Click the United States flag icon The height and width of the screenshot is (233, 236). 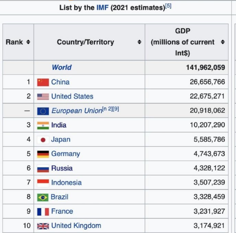click(43, 96)
